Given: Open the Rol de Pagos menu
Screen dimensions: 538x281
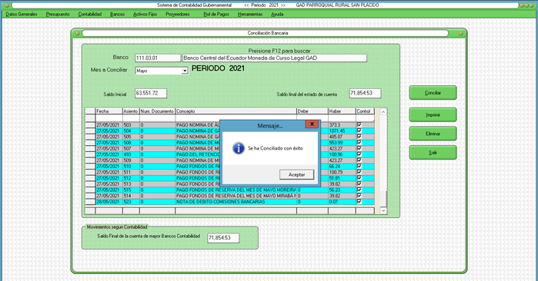Looking at the screenshot, I should click(x=216, y=14).
